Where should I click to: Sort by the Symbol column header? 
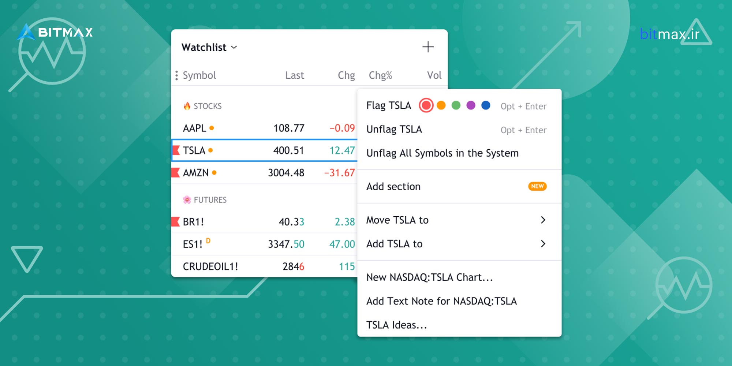199,75
